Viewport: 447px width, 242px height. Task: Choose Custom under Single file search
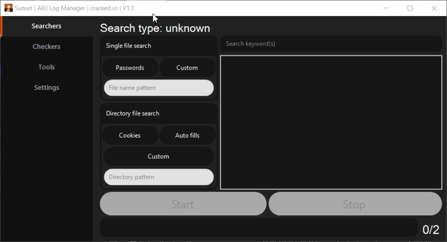click(187, 68)
